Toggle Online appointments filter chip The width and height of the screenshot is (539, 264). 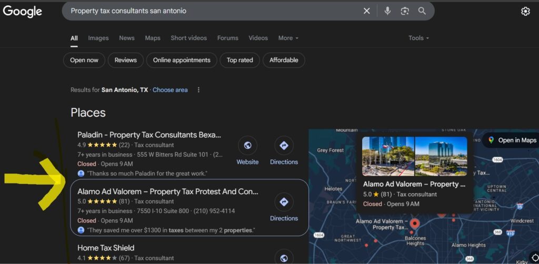[182, 60]
